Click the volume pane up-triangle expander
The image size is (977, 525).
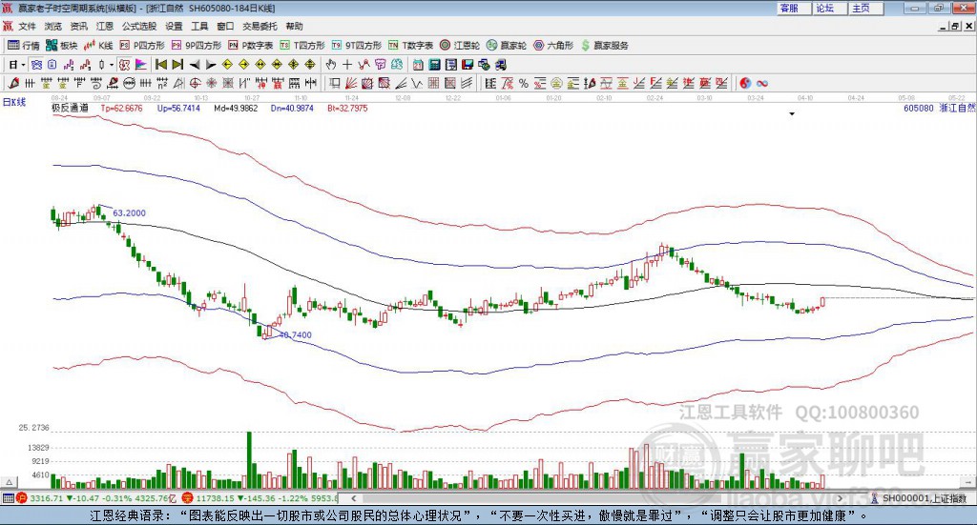pos(9,482)
